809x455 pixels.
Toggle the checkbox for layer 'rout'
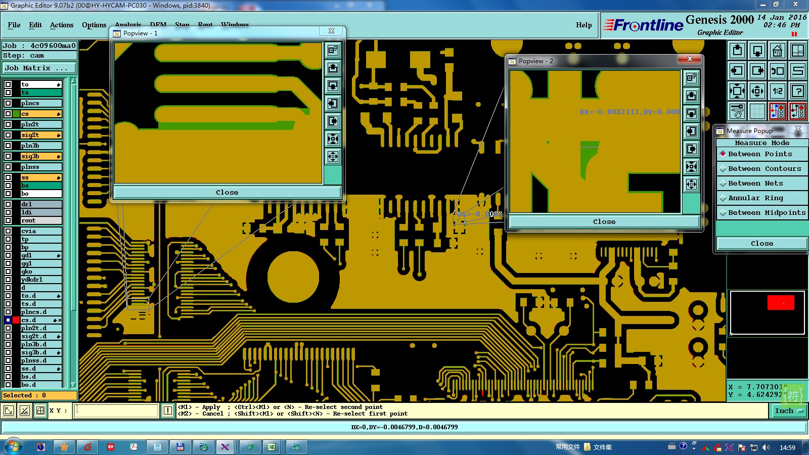pyautogui.click(x=8, y=220)
